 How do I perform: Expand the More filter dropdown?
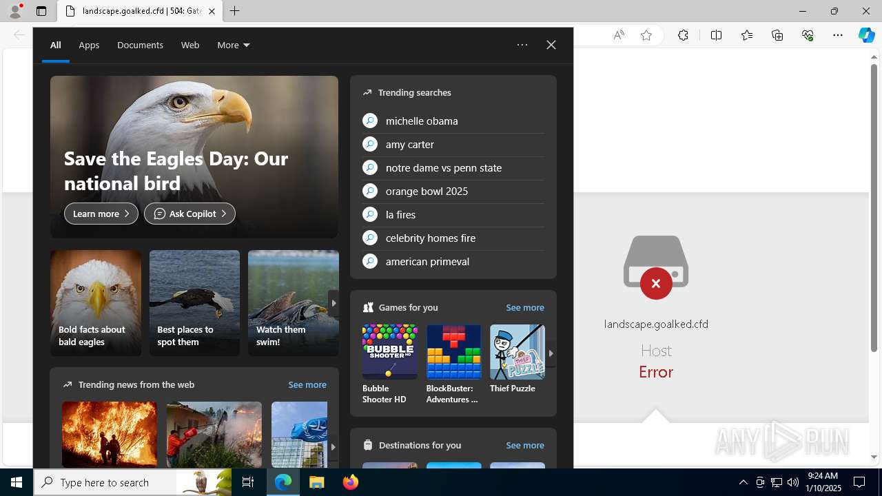click(x=234, y=45)
